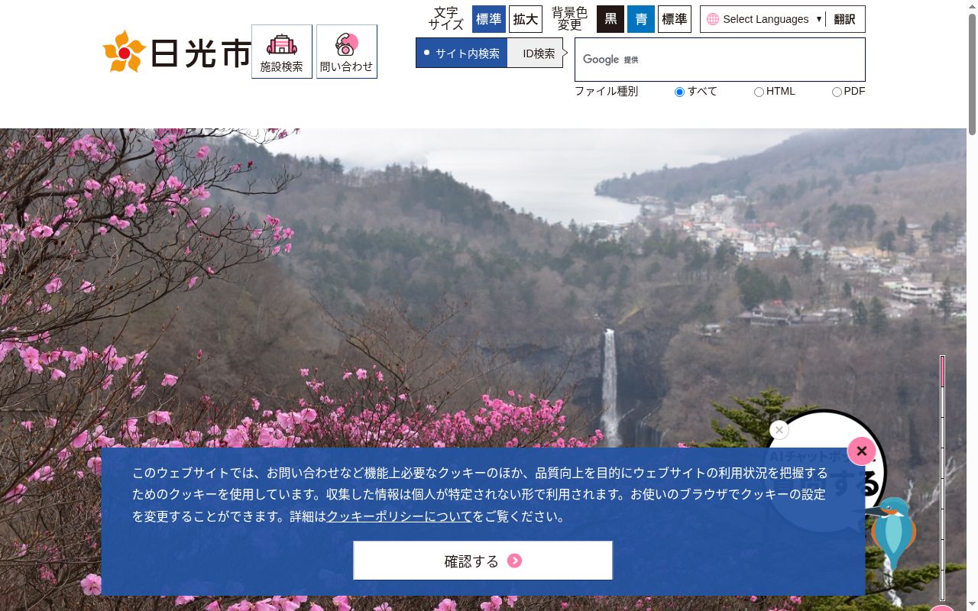Open the クッキーポリシーについて link
The height and width of the screenshot is (611, 978).
(x=400, y=516)
